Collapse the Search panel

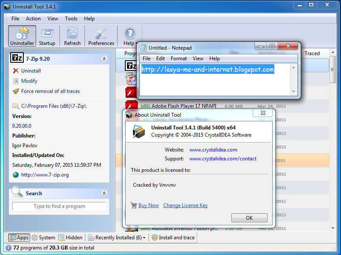tap(104, 193)
